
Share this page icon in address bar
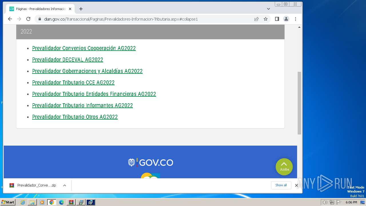click(x=256, y=19)
